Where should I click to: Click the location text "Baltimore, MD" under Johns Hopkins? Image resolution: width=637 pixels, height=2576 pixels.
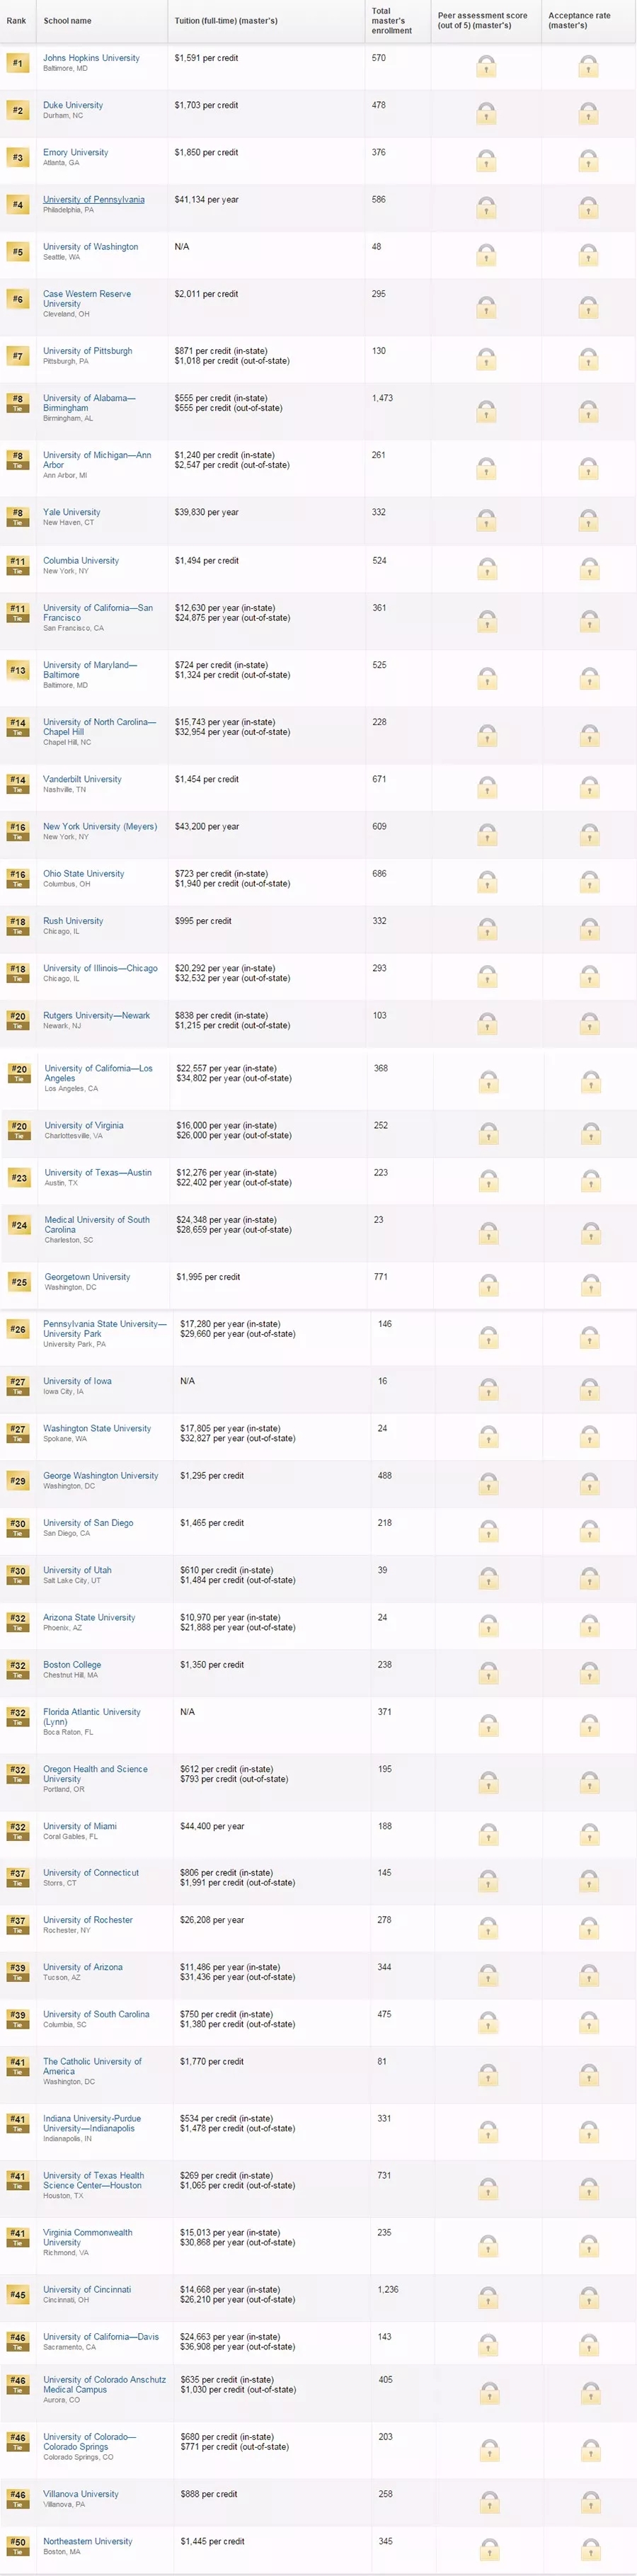tap(65, 69)
